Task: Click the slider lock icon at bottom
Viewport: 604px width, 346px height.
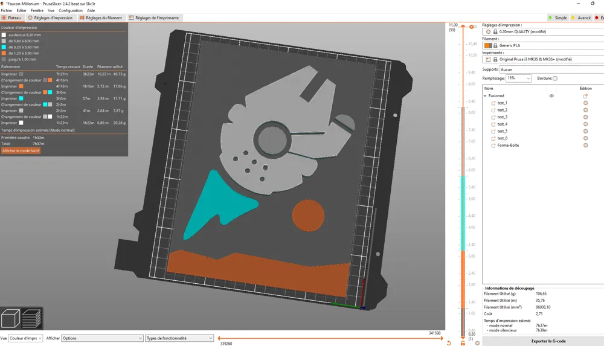Action: coord(463,343)
